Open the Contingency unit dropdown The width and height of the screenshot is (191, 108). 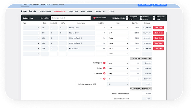coord(118,63)
